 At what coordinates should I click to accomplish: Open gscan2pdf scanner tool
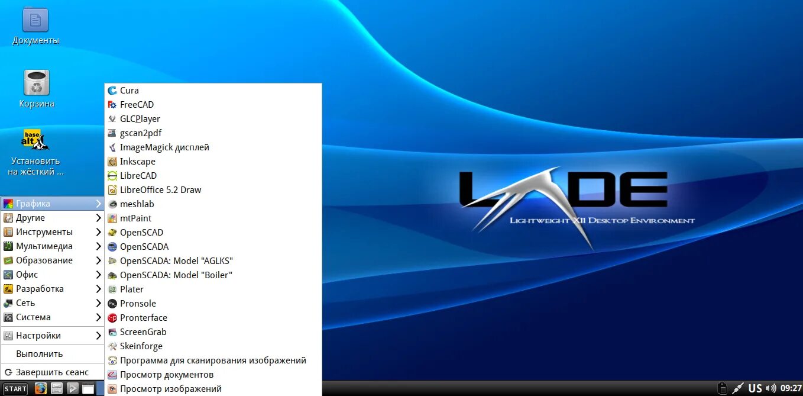tap(213, 133)
